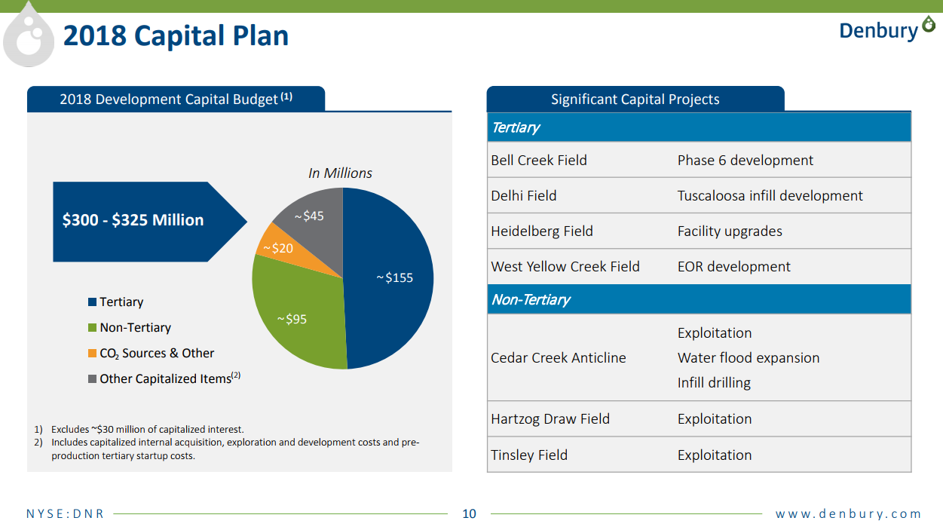Image resolution: width=943 pixels, height=530 pixels.
Task: Click the Infill drilling text
Action: [x=715, y=382]
